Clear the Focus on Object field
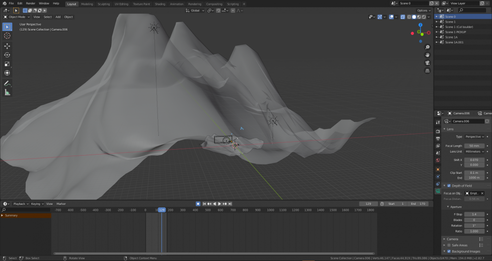492x261 pixels. click(x=482, y=194)
